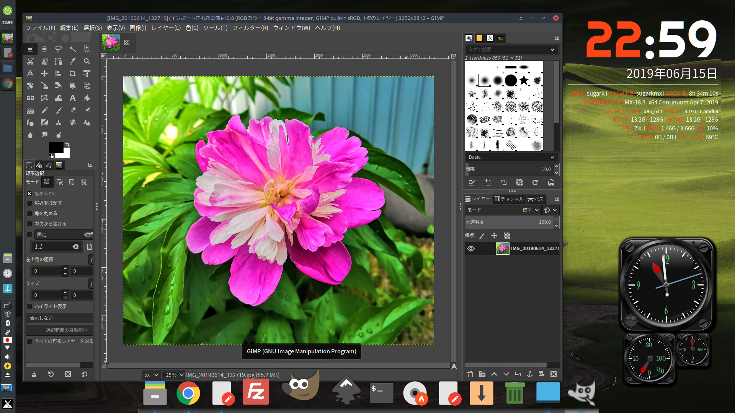
Task: Select the Text tool
Action: pos(73,98)
